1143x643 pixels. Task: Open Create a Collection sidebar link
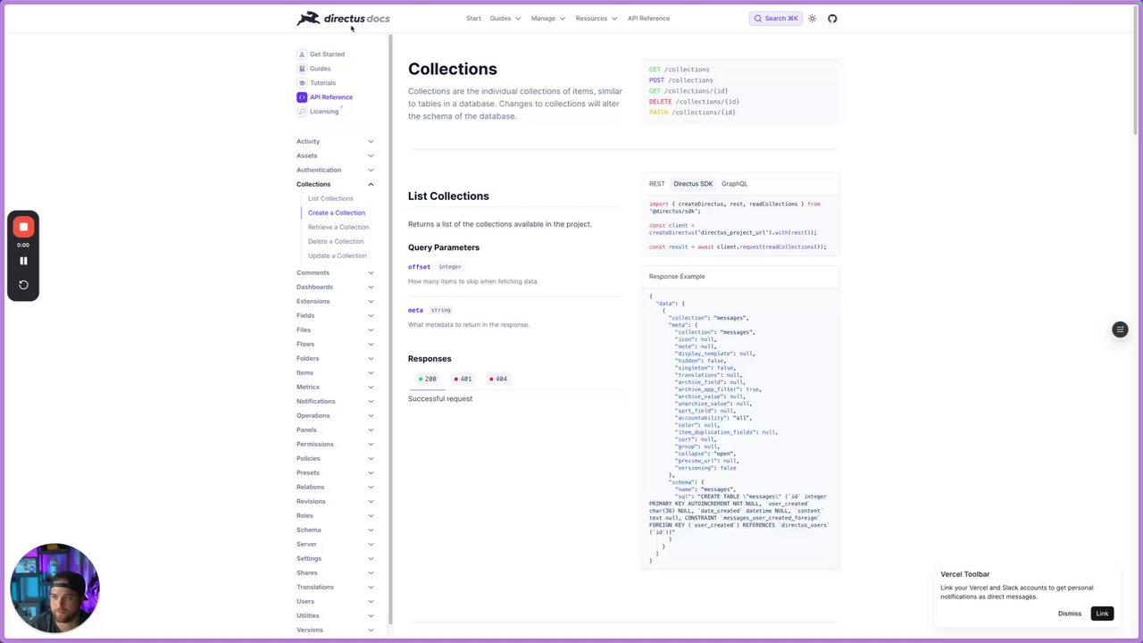click(x=337, y=213)
